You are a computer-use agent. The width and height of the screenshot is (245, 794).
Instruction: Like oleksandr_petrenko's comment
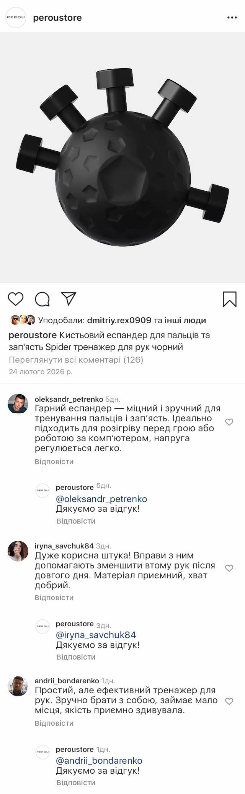pyautogui.click(x=229, y=422)
